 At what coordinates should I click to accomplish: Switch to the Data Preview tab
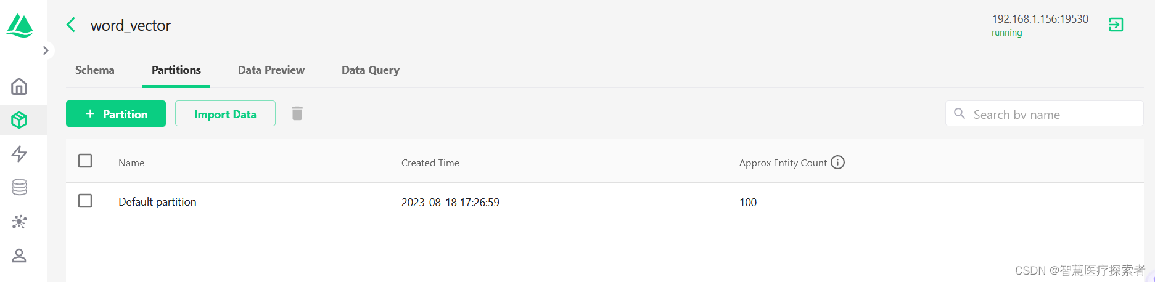pyautogui.click(x=271, y=70)
